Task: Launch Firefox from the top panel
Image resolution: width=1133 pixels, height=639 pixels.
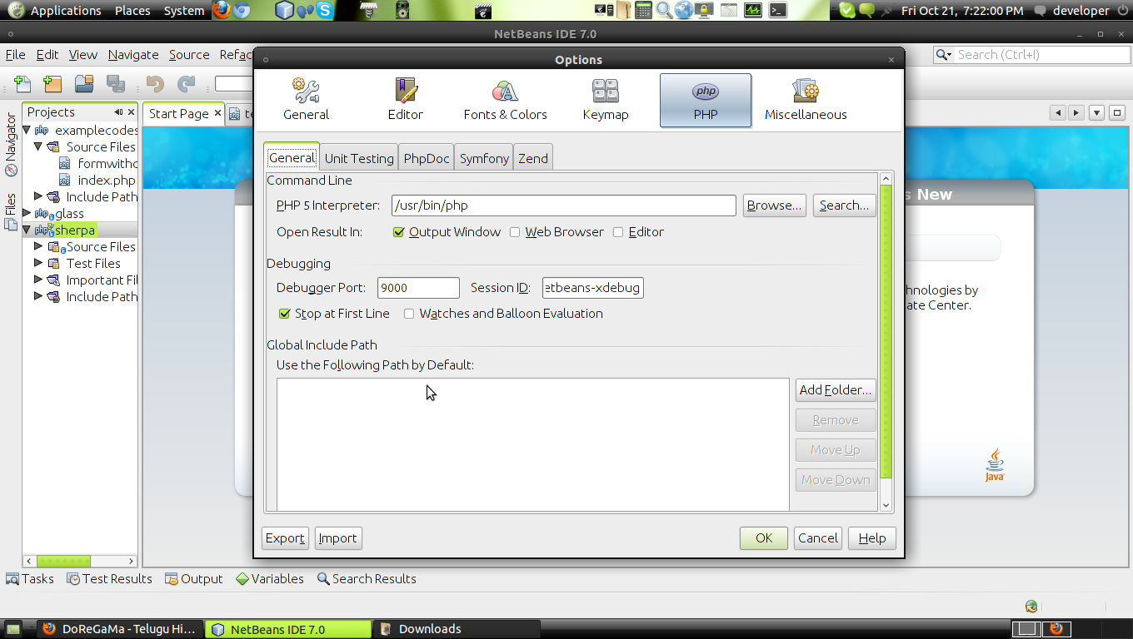Action: point(222,10)
